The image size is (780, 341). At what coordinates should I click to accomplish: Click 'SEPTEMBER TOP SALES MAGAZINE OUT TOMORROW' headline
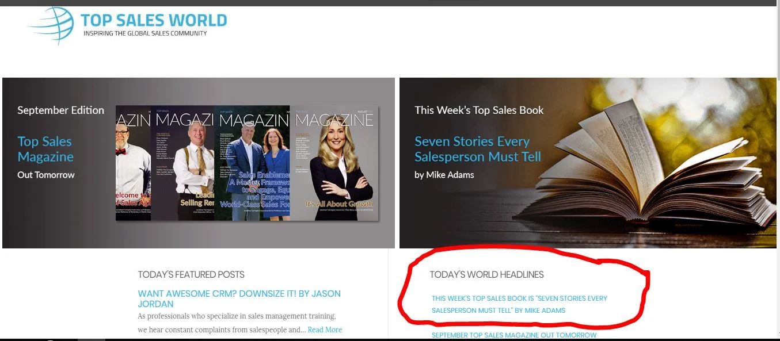(x=514, y=335)
